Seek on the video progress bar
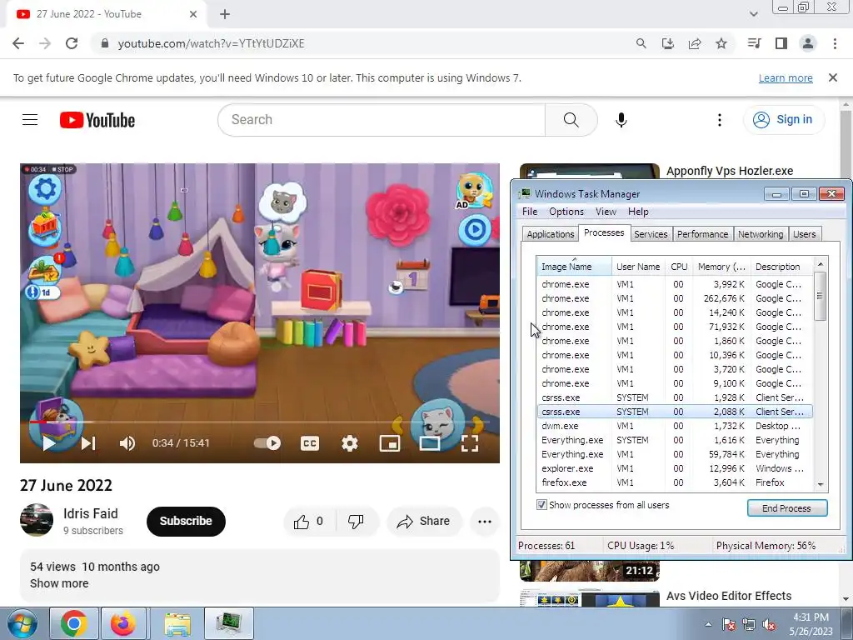The height and width of the screenshot is (640, 853). pyautogui.click(x=260, y=422)
